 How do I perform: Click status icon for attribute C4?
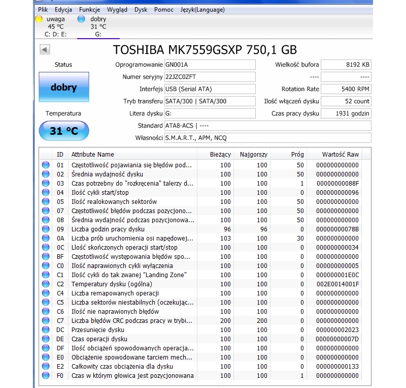(x=46, y=293)
